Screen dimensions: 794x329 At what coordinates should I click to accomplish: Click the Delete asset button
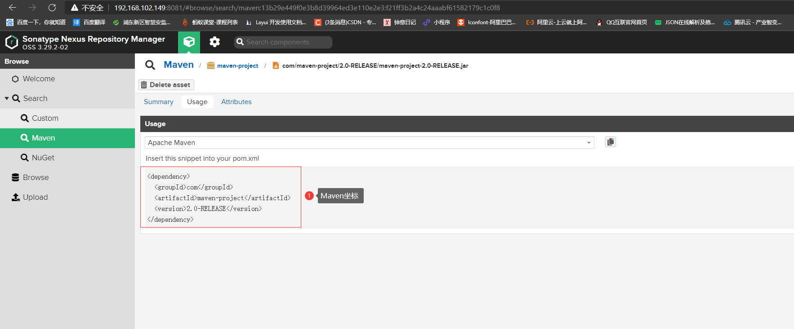(x=166, y=85)
